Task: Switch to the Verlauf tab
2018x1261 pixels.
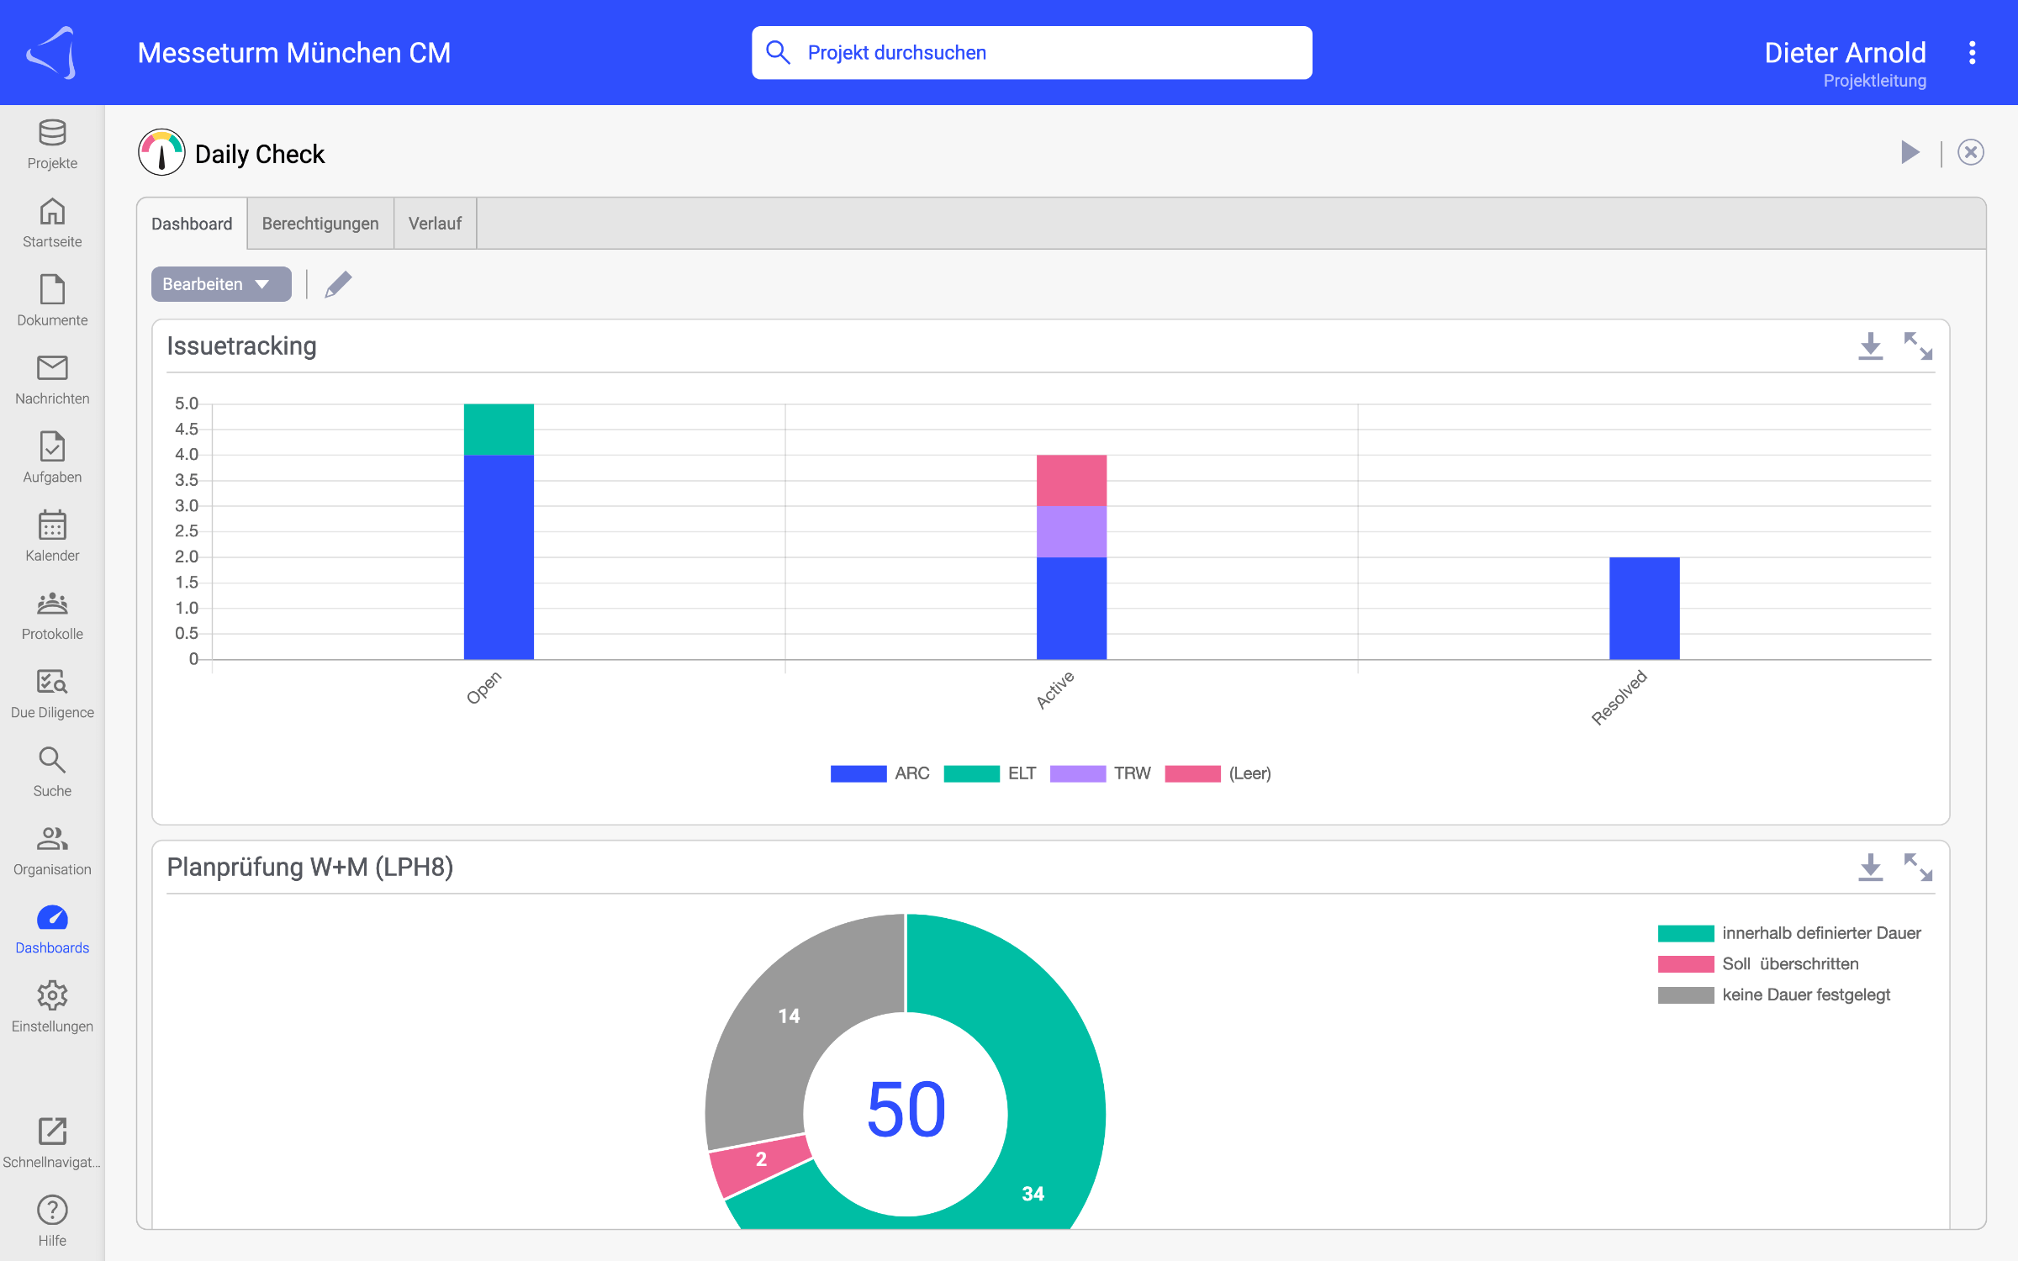Action: 435,224
